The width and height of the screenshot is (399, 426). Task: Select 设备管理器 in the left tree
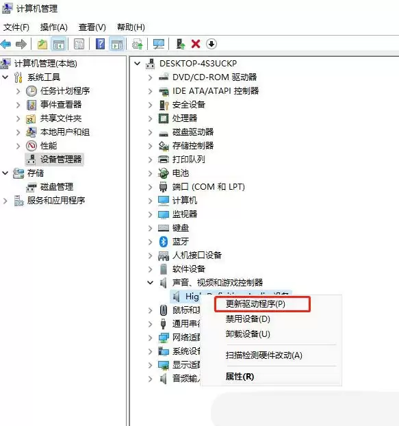click(61, 160)
